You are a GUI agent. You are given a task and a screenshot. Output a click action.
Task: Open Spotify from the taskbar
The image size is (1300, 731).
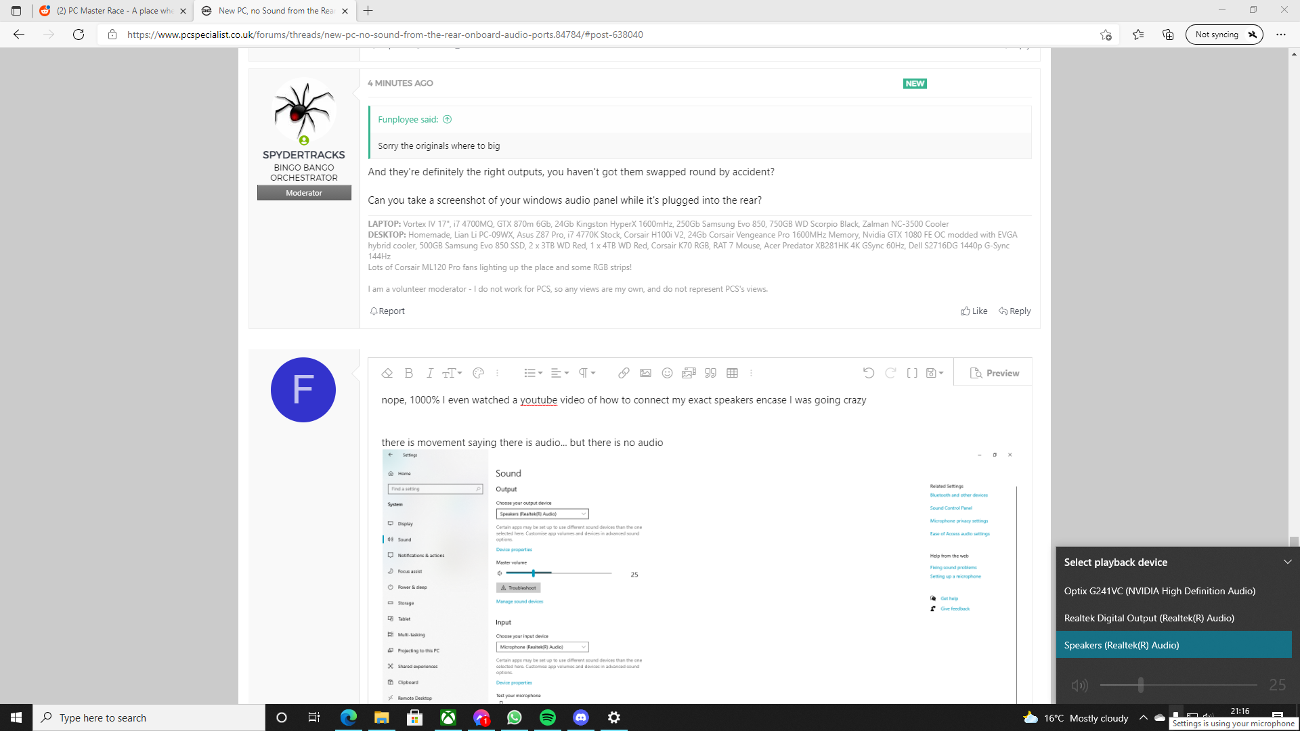(548, 717)
